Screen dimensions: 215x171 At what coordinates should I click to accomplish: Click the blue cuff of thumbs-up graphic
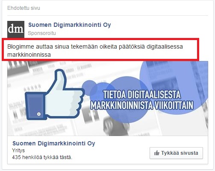35,106
